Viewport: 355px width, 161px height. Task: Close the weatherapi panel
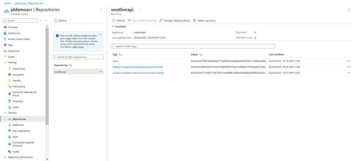pyautogui.click(x=348, y=10)
